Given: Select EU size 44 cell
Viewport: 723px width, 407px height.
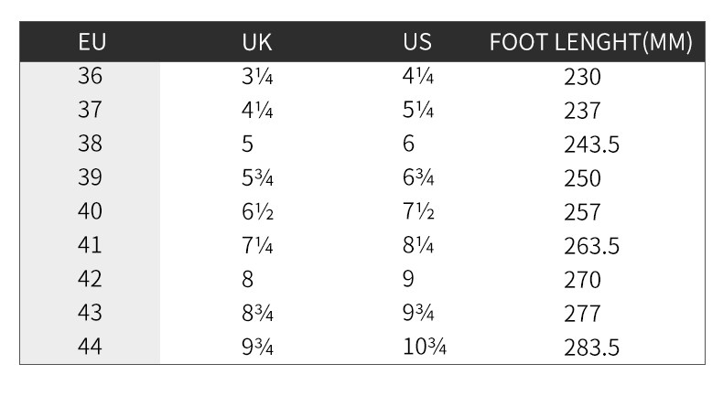Looking at the screenshot, I should (90, 347).
